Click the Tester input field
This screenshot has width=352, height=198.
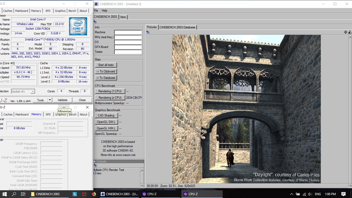point(128,52)
